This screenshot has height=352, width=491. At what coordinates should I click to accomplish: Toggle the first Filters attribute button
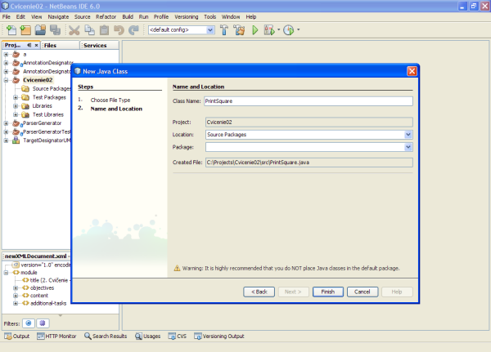pos(29,323)
